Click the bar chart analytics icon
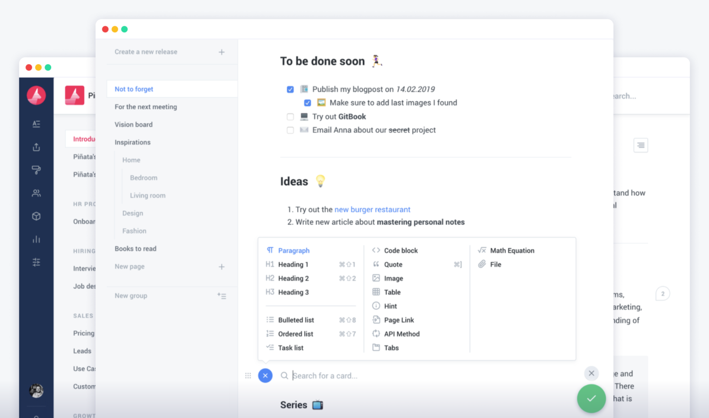709x418 pixels. point(36,239)
